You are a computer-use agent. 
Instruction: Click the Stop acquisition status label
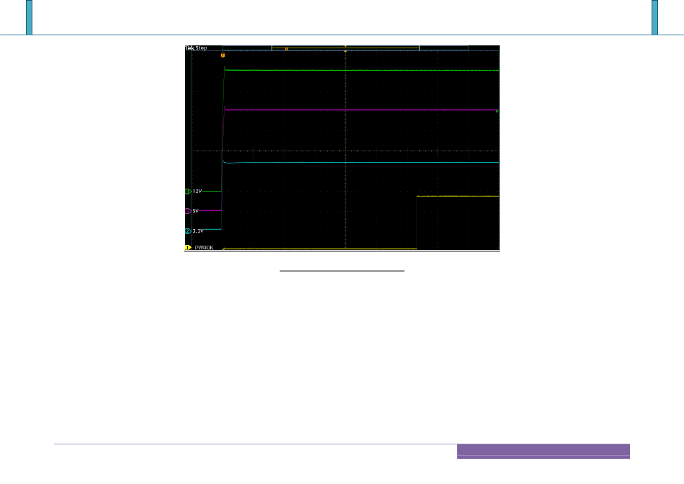click(x=202, y=48)
